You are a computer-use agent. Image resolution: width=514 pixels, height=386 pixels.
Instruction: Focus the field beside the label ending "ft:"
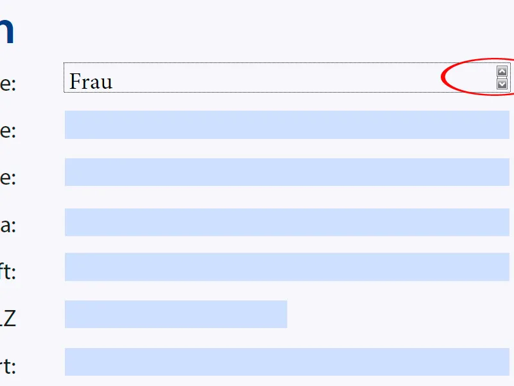[x=287, y=267]
